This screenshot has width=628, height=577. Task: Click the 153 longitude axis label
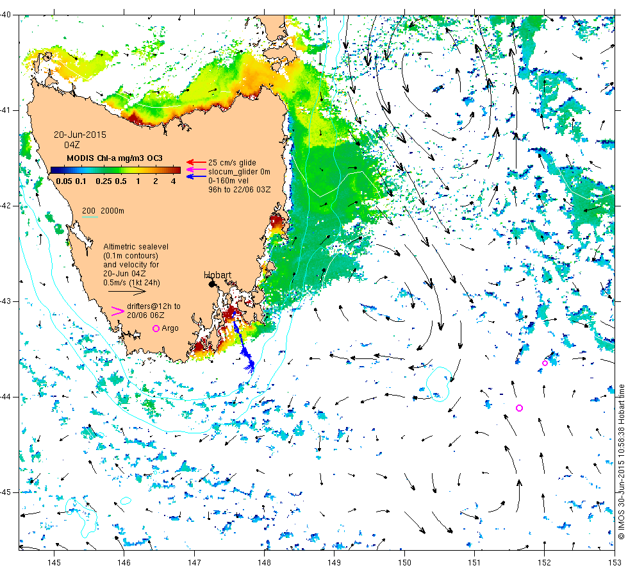[615, 563]
